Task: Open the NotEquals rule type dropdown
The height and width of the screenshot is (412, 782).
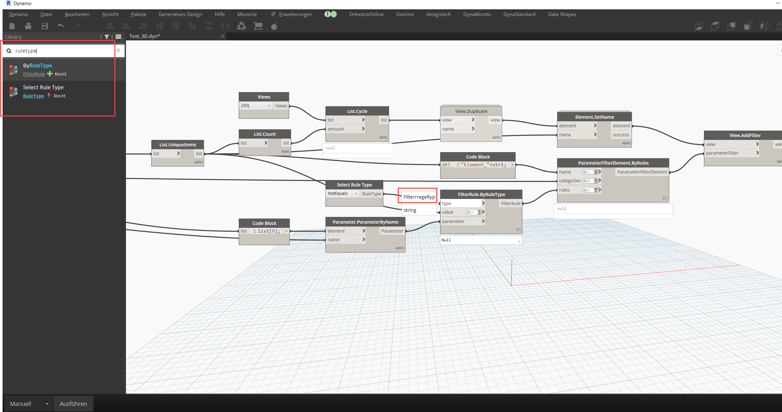Action: [x=342, y=193]
